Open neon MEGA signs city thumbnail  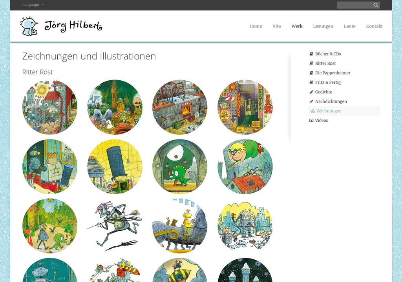click(x=245, y=107)
